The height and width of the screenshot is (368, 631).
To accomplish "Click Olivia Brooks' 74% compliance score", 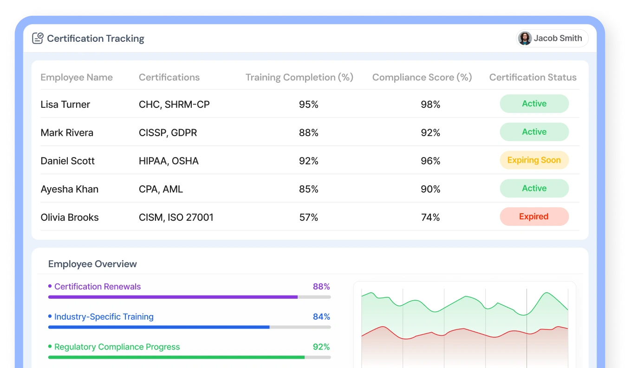I will (x=430, y=217).
